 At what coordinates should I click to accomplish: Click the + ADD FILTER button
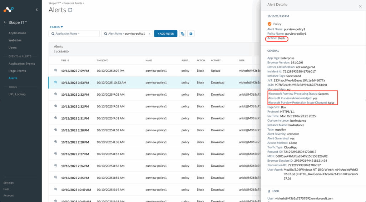(165, 34)
